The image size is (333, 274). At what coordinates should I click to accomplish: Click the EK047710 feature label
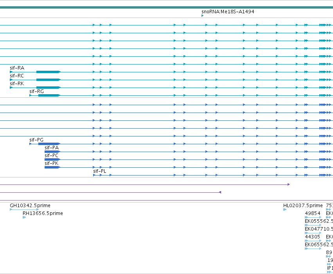tap(319, 229)
